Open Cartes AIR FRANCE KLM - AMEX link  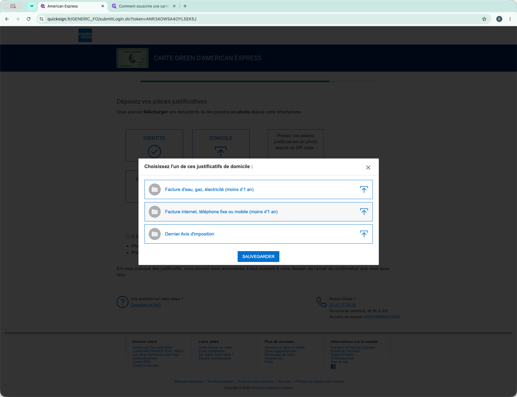pyautogui.click(x=158, y=351)
